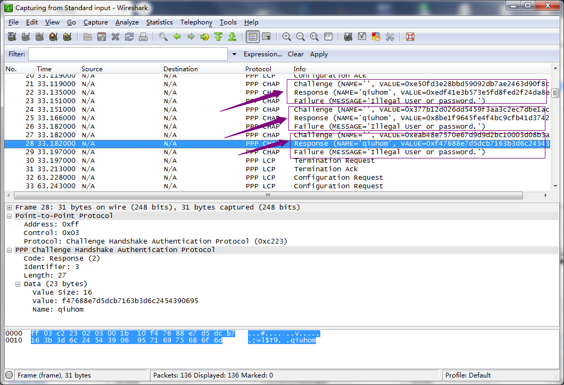Select packet 21 CHAP Challenge row
Viewport: 564px width, 385px height.
[x=277, y=84]
